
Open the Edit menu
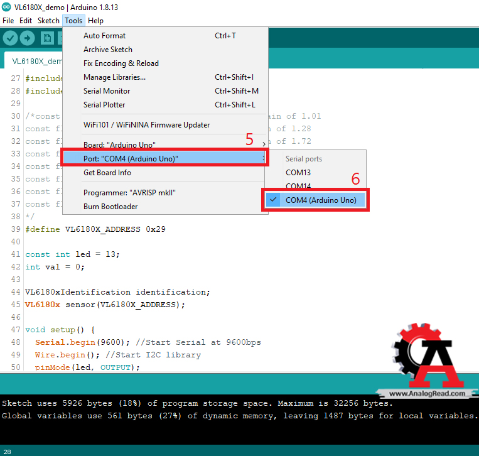click(x=26, y=21)
